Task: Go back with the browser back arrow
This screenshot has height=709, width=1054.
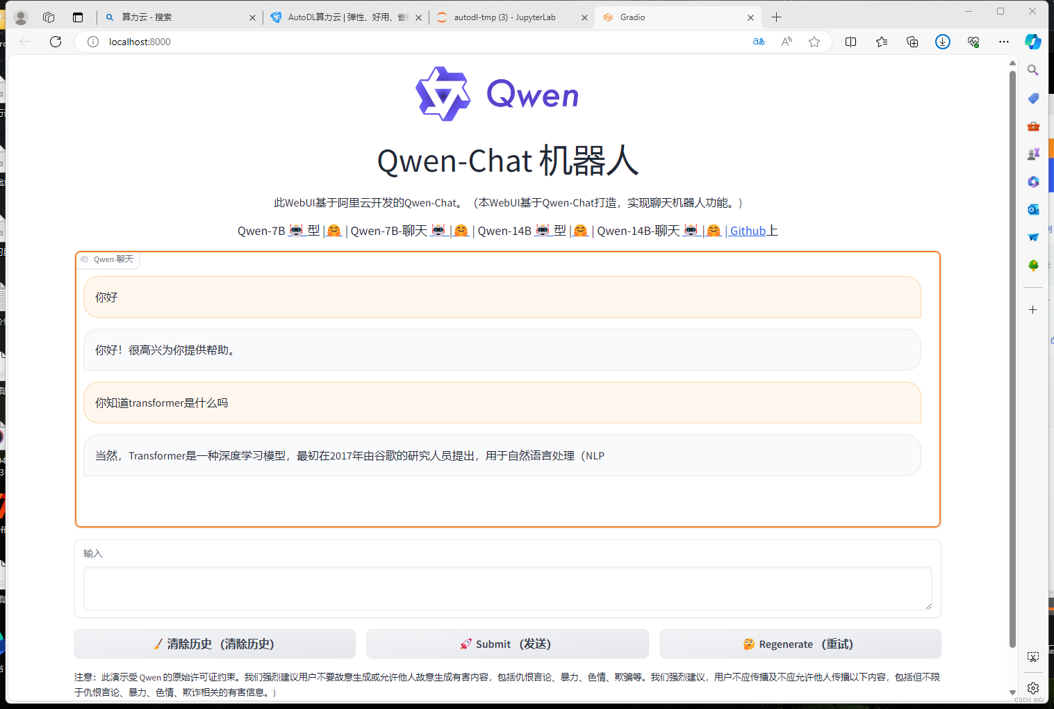Action: coord(26,42)
